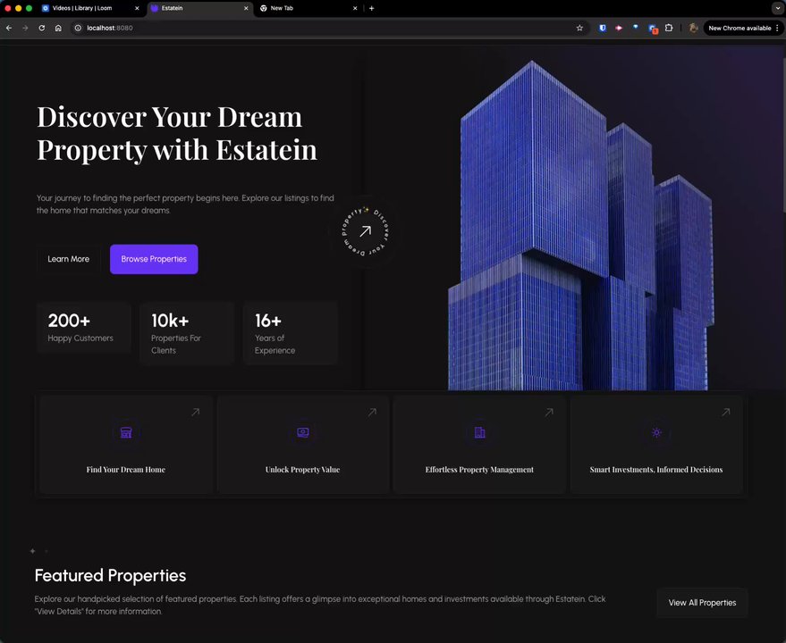Open the Bitwarden shield extension

tap(603, 28)
